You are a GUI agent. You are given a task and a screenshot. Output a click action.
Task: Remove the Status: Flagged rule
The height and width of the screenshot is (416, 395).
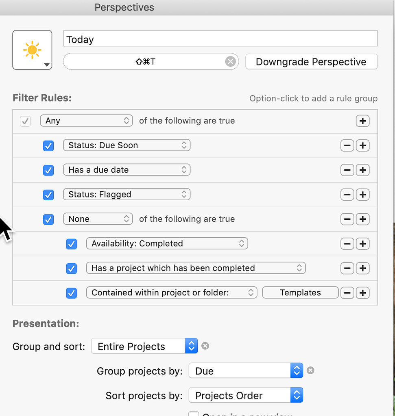[347, 195]
